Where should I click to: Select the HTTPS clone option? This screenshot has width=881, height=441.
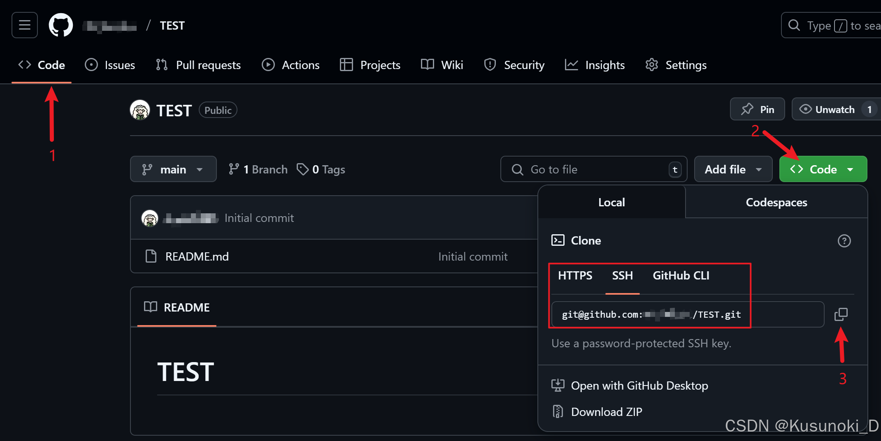coord(575,275)
